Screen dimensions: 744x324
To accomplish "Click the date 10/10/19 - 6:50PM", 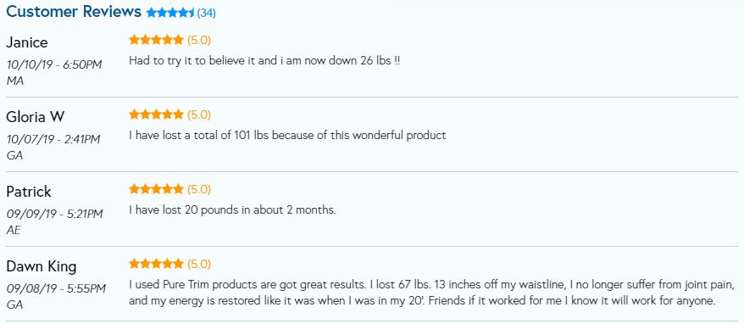I will coord(54,64).
